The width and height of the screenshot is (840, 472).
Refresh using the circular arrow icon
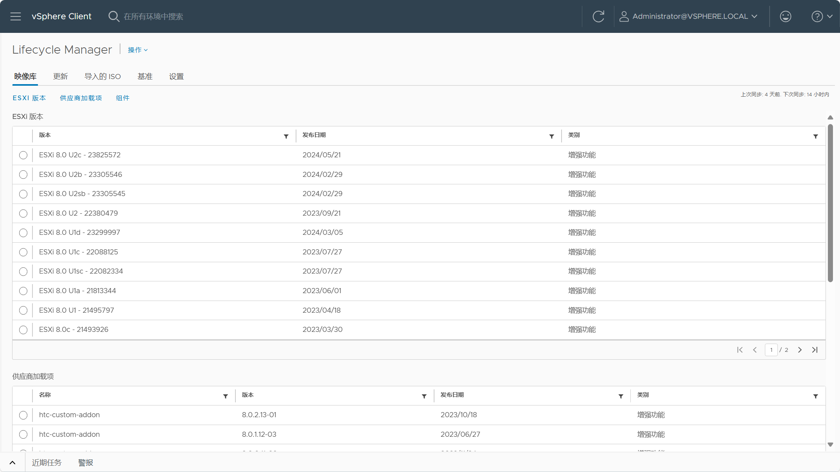[x=598, y=16]
